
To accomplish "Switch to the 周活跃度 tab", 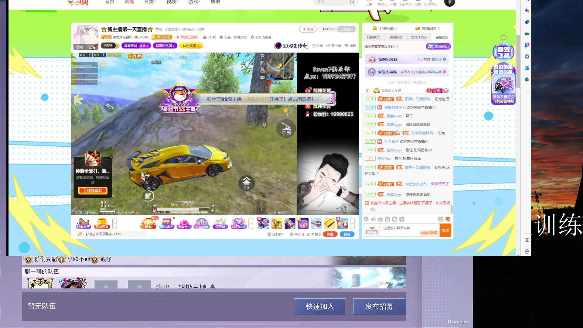I will pos(396,37).
